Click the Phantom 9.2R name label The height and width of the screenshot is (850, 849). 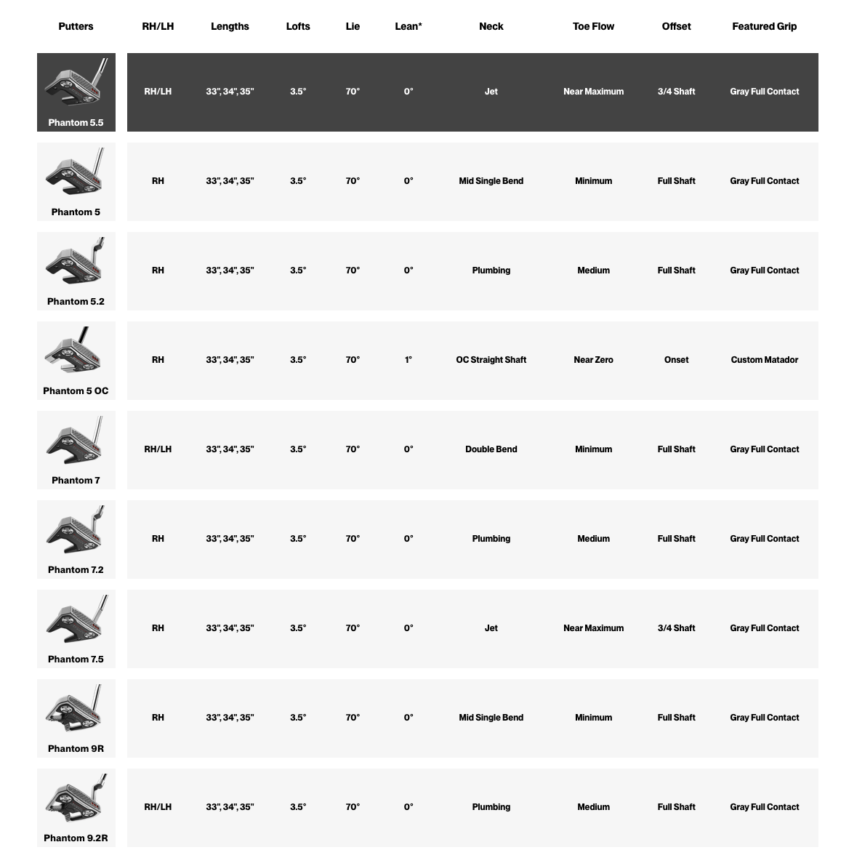coord(76,838)
